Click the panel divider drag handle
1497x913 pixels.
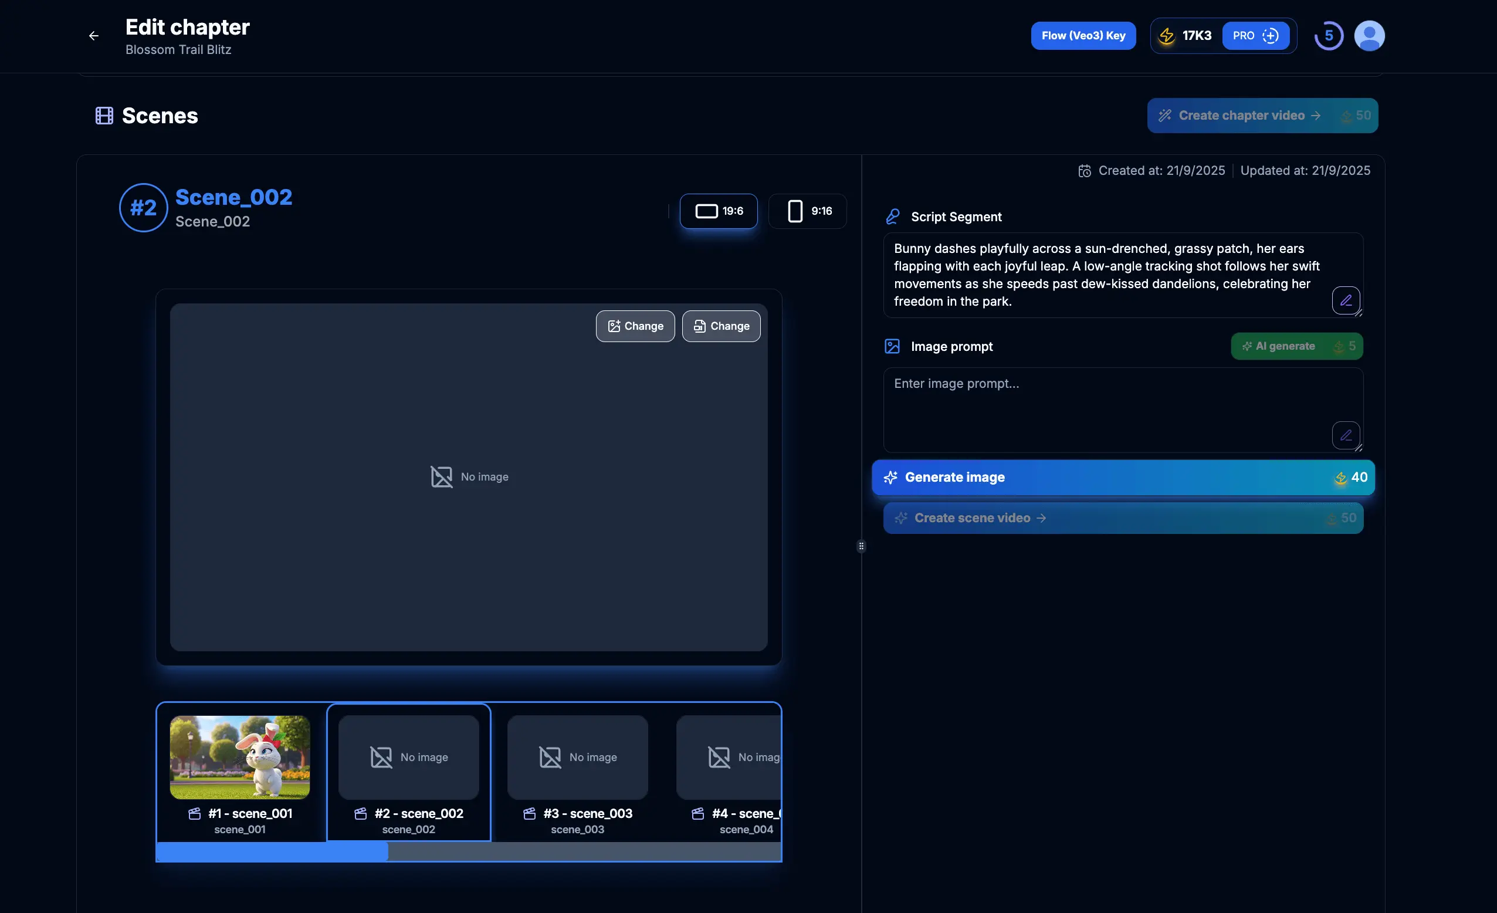tap(861, 546)
